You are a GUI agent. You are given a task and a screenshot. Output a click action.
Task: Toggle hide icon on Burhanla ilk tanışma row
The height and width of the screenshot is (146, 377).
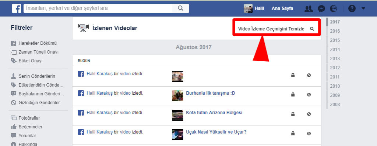(309, 95)
